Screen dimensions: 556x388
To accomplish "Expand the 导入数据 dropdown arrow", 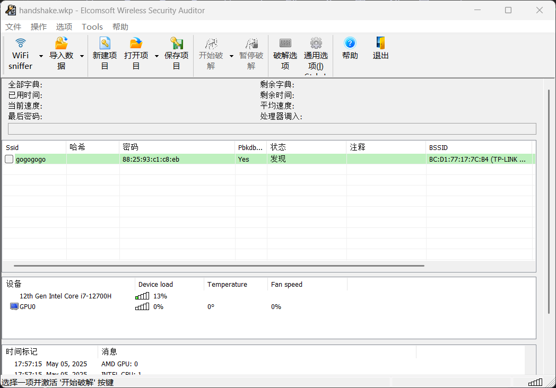I will [x=82, y=56].
